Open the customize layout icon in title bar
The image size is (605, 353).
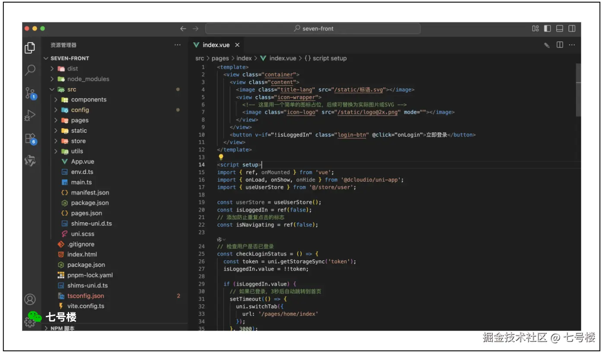point(535,28)
